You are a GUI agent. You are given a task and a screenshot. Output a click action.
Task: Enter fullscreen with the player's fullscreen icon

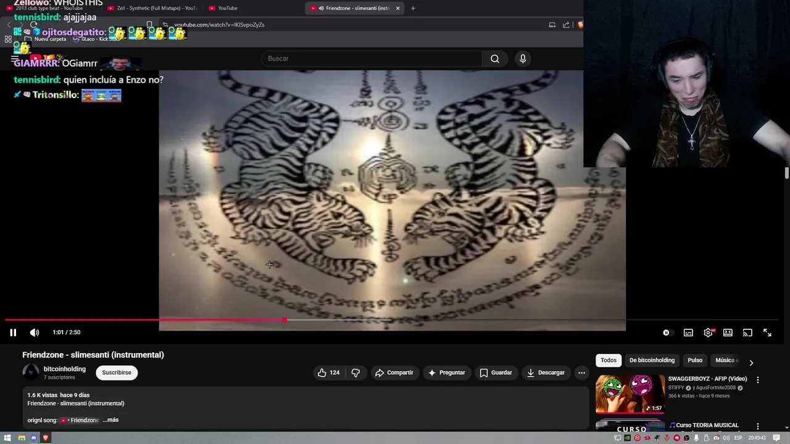[767, 332]
